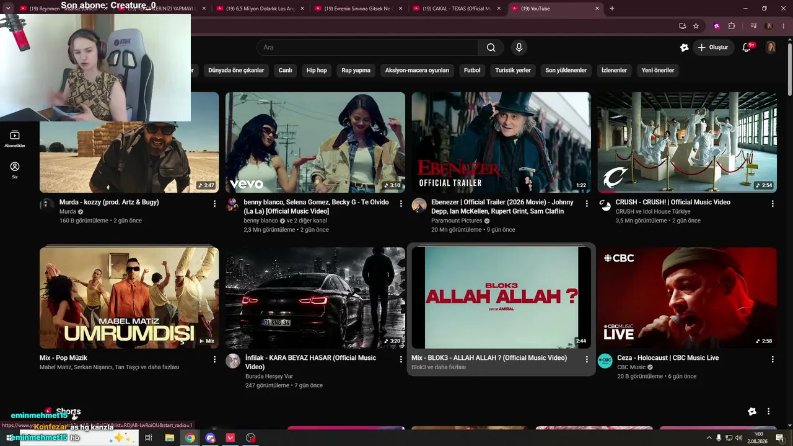Image resolution: width=793 pixels, height=446 pixels.
Task: Select the Futbol filter chip
Action: tap(472, 71)
